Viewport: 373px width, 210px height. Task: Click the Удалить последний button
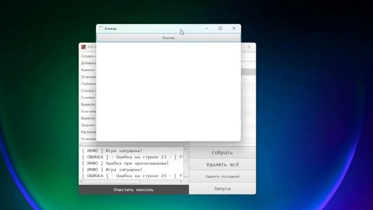(223, 176)
